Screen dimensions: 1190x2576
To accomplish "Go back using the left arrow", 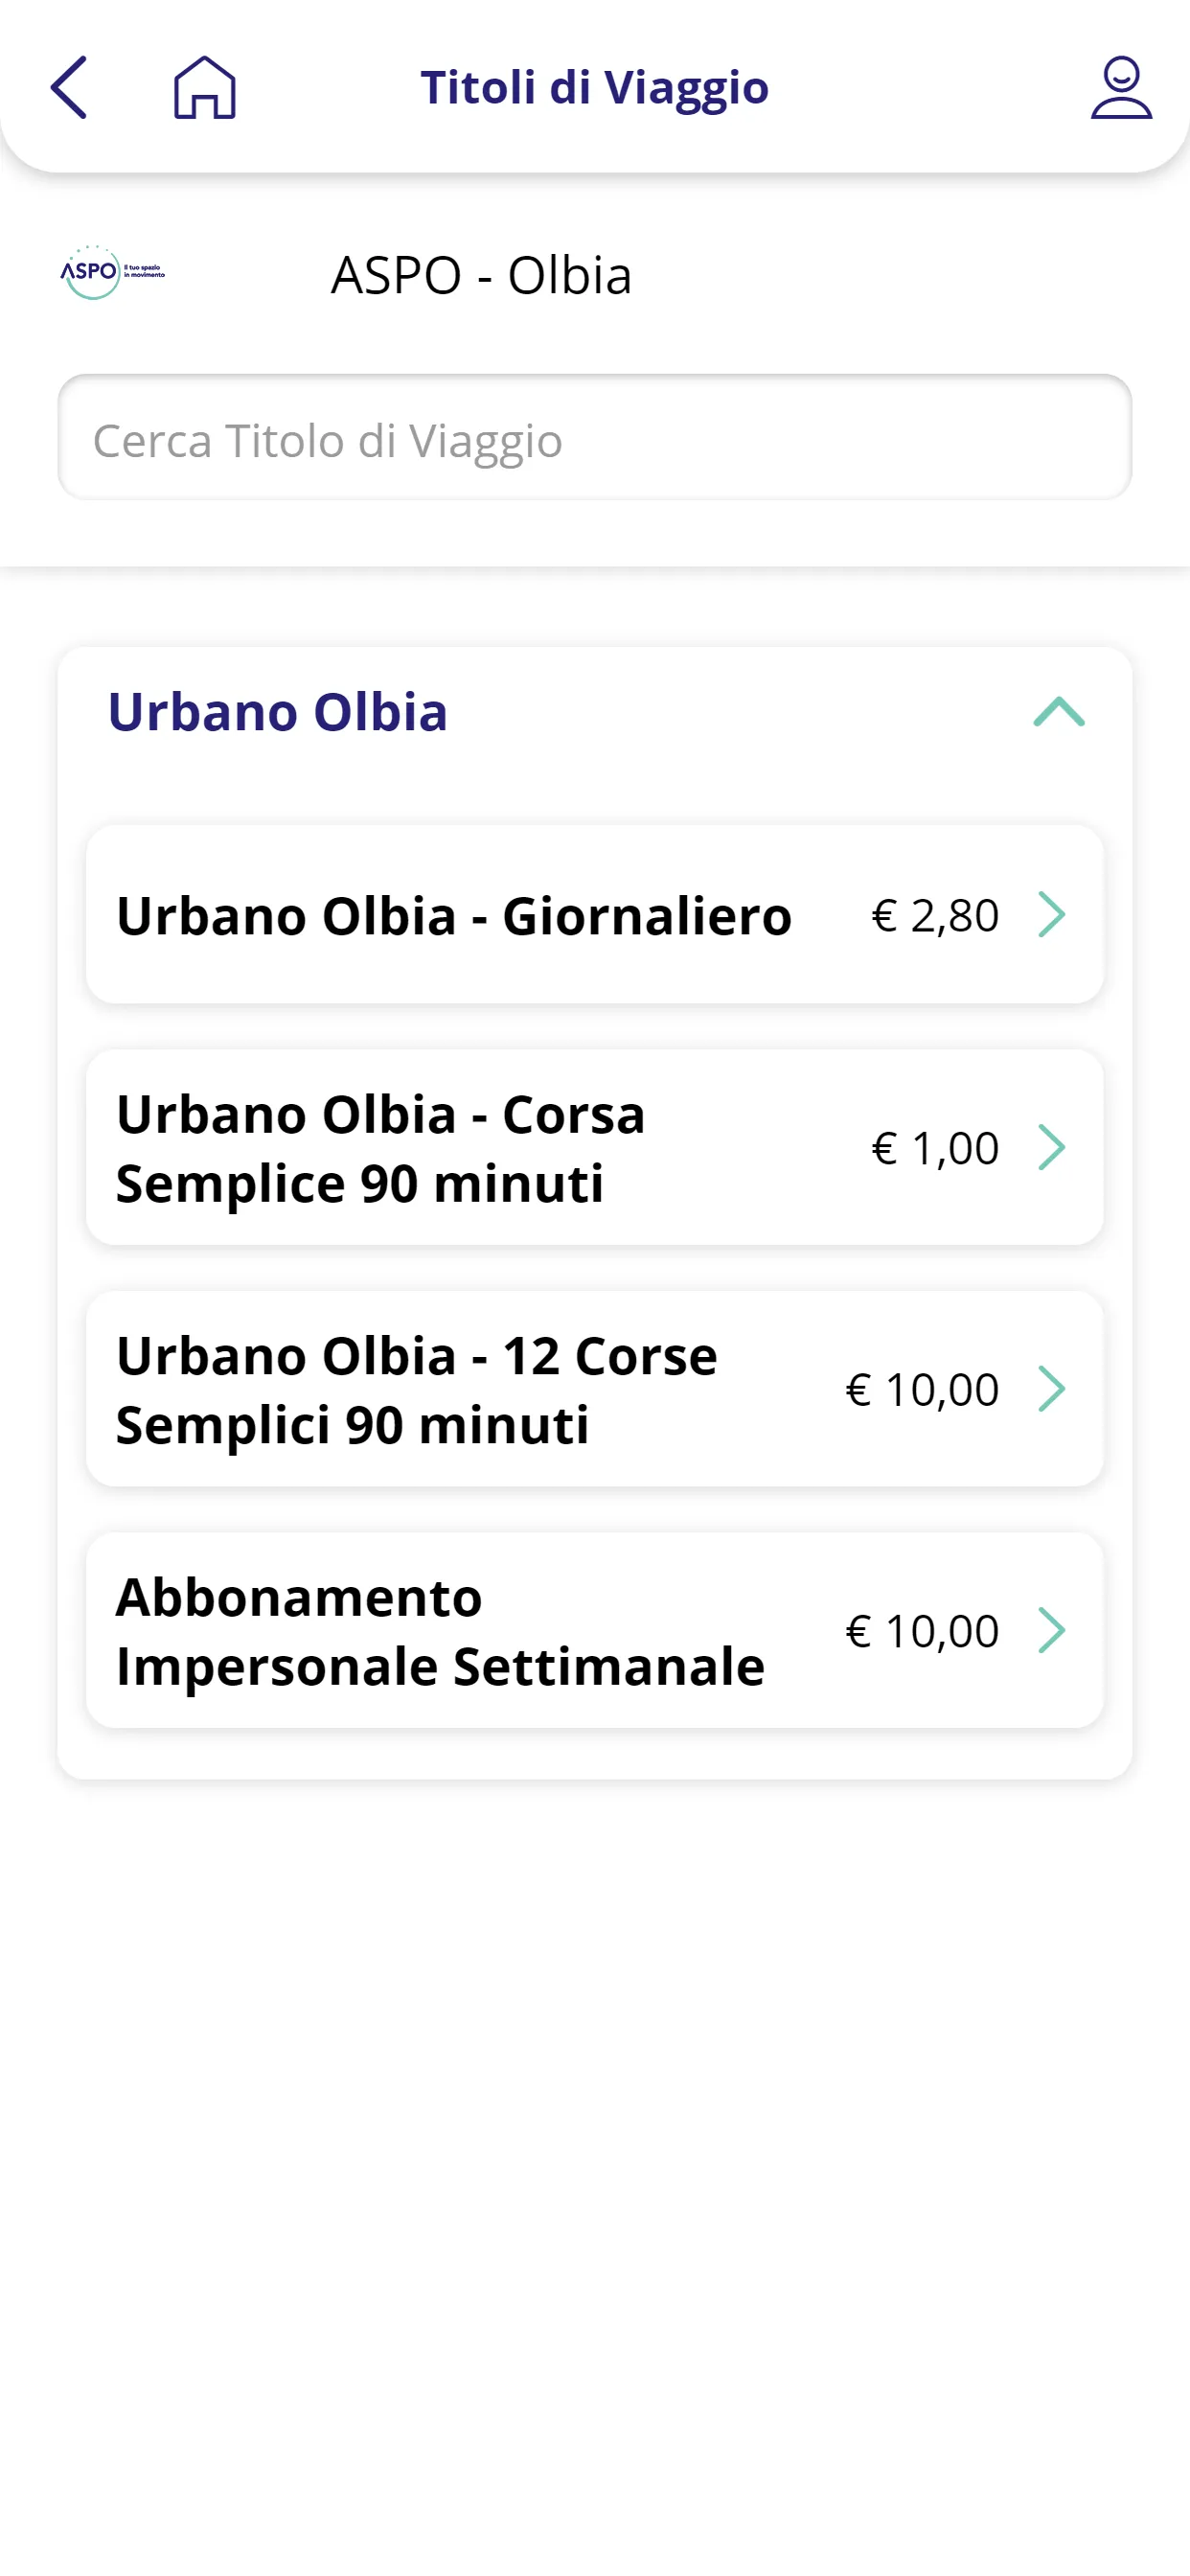I will point(69,88).
